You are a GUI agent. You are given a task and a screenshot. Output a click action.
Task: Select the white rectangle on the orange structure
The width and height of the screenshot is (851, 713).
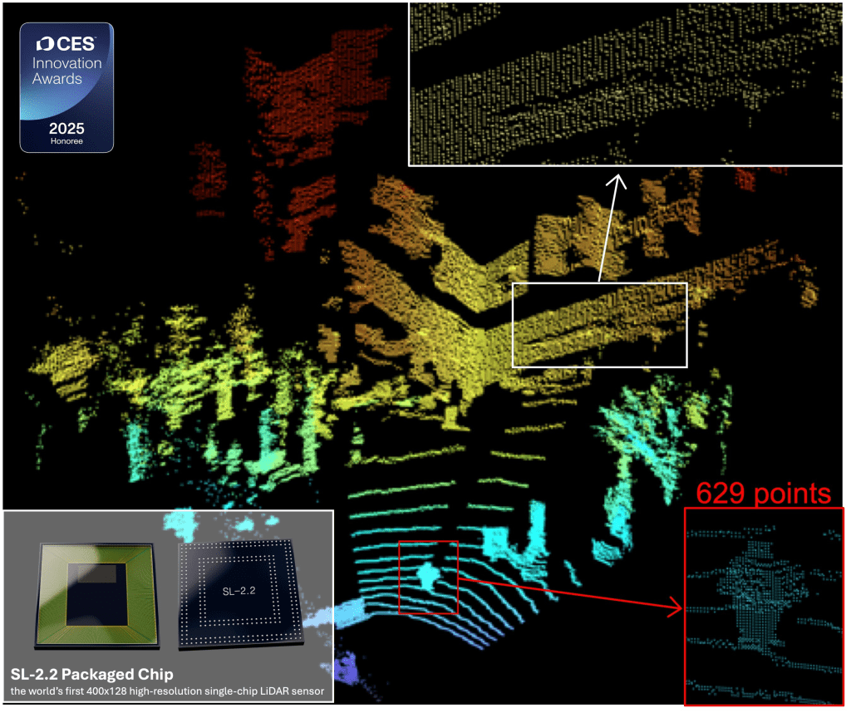599,324
